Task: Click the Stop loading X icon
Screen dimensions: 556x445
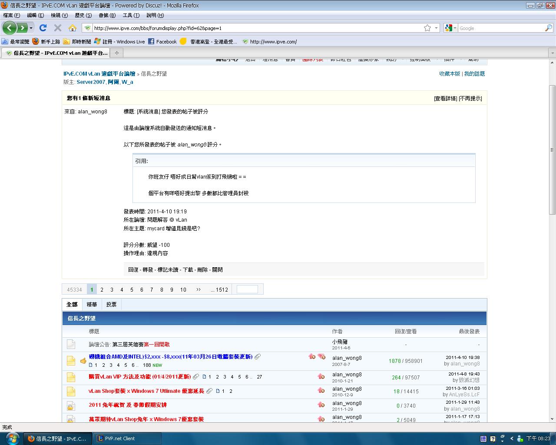Action: point(57,28)
